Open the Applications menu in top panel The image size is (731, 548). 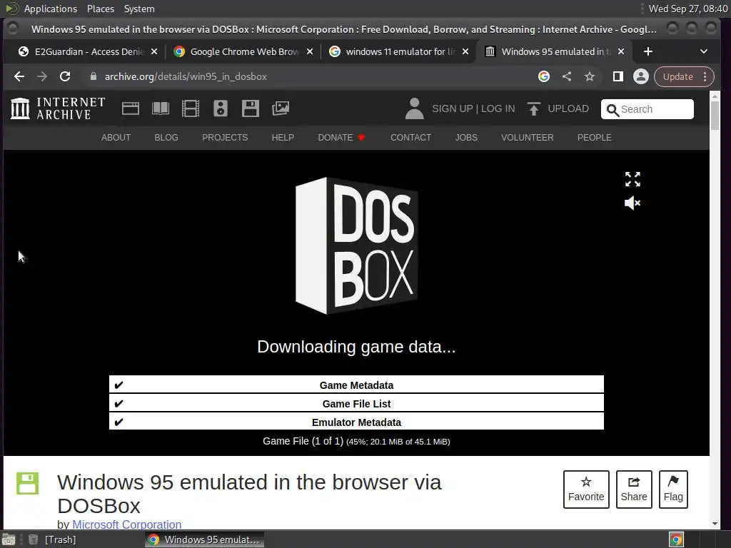pyautogui.click(x=51, y=9)
